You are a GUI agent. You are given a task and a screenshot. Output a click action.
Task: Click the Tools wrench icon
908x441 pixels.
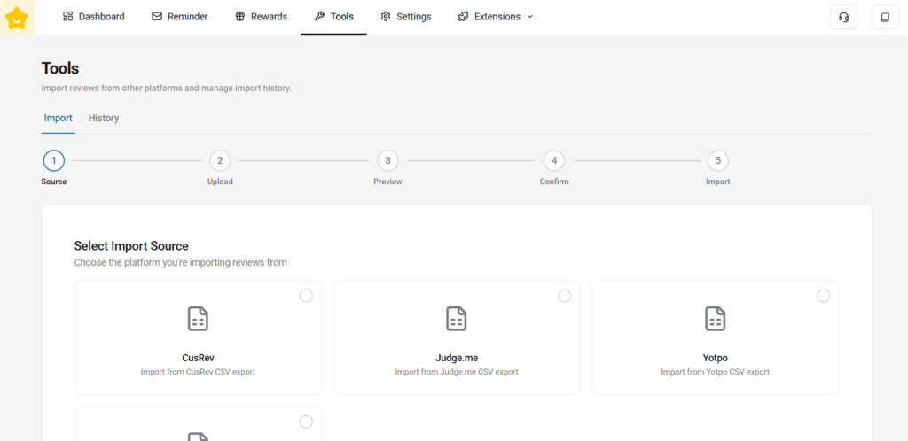point(319,17)
